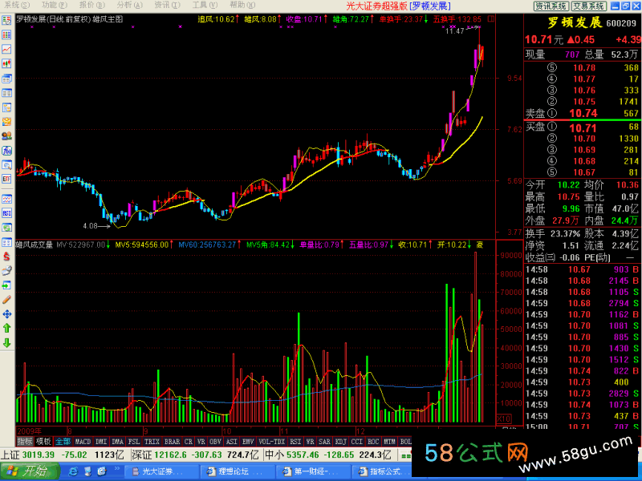Expand quick launch overflow chevron
Screen dimensions: 642x481
tap(117, 469)
